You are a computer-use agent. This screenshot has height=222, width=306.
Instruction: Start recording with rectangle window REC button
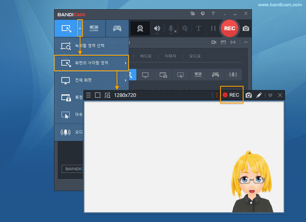pos(231,95)
